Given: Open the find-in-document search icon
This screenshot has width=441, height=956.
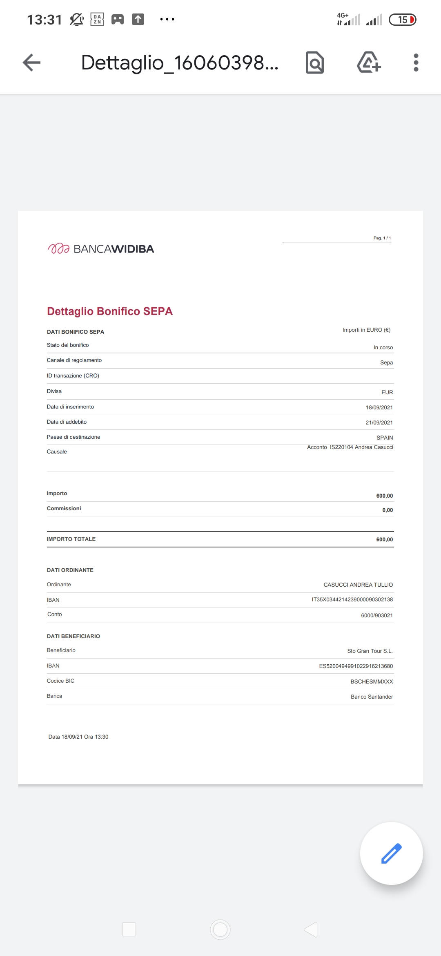Looking at the screenshot, I should [315, 63].
